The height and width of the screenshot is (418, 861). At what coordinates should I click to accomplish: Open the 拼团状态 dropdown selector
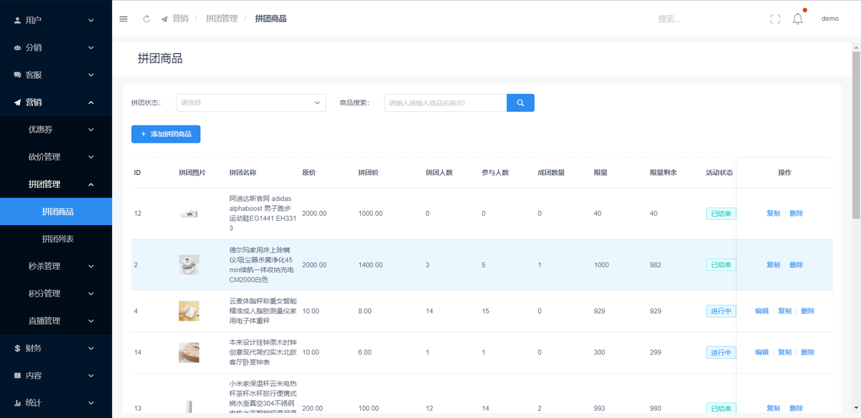tap(251, 103)
